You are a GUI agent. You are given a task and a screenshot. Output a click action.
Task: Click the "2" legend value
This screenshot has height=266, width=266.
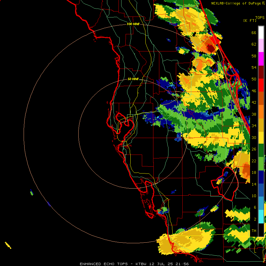[255, 219]
